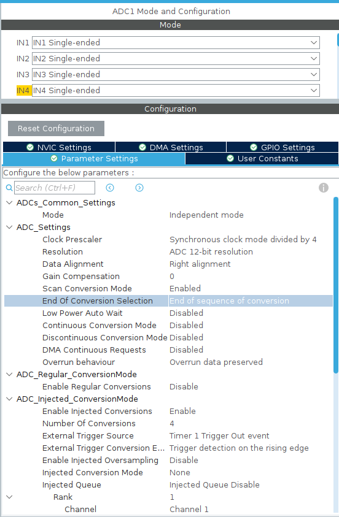Open the IN3 Single-ended dropdown

click(x=176, y=75)
